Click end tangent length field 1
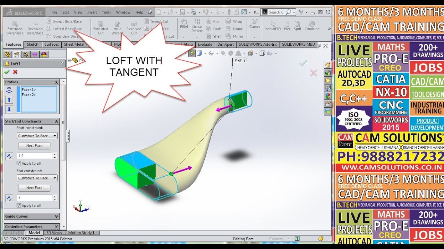The width and height of the screenshot is (444, 249). coord(34,198)
